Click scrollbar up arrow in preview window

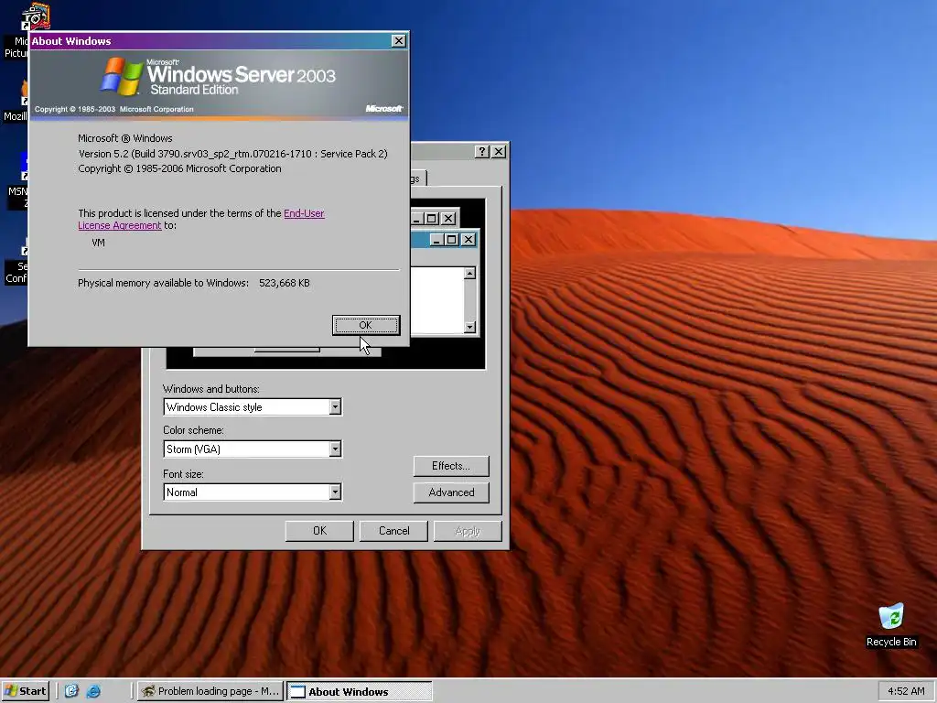[469, 273]
